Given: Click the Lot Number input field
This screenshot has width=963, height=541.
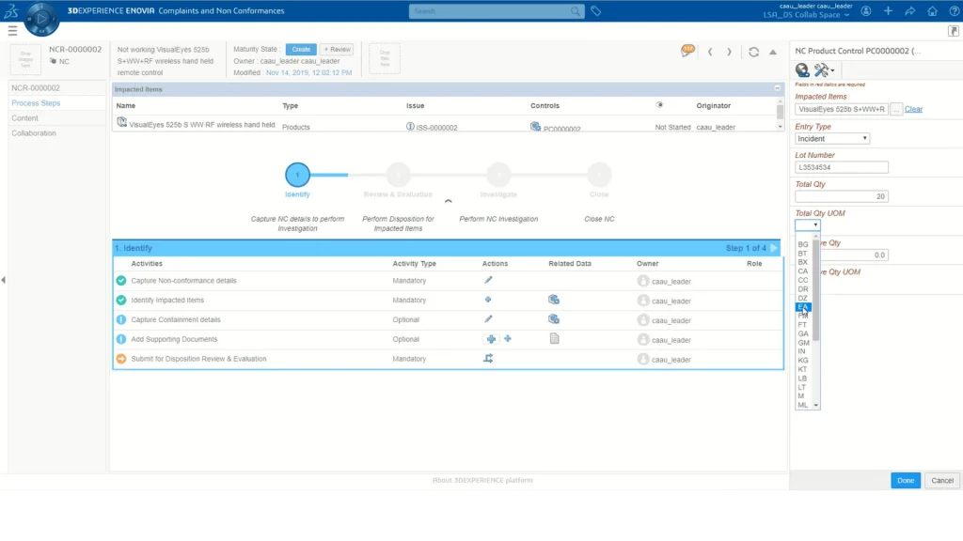Looking at the screenshot, I should 842,167.
